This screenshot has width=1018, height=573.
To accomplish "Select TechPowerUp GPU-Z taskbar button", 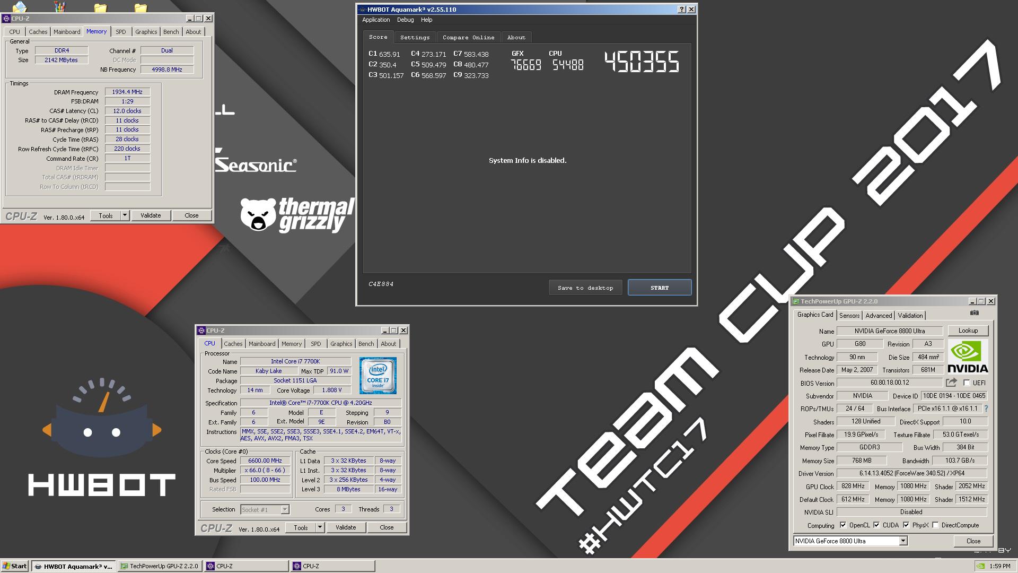I will 160,566.
